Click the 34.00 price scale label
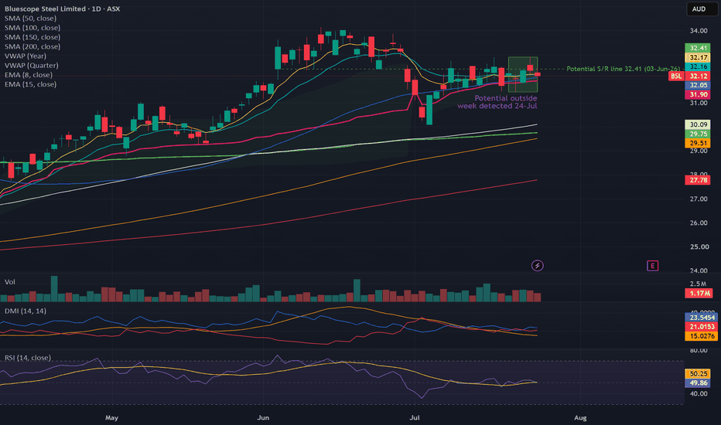Screen dimensions: 721x425 pyautogui.click(x=699, y=31)
